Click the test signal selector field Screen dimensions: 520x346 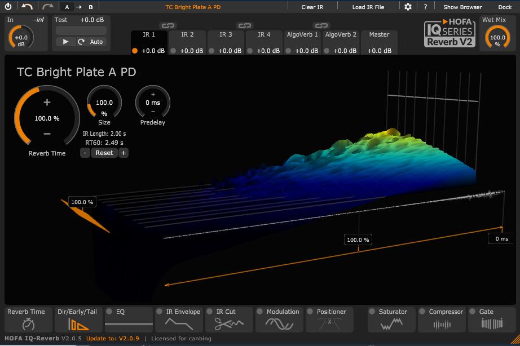[x=81, y=30]
